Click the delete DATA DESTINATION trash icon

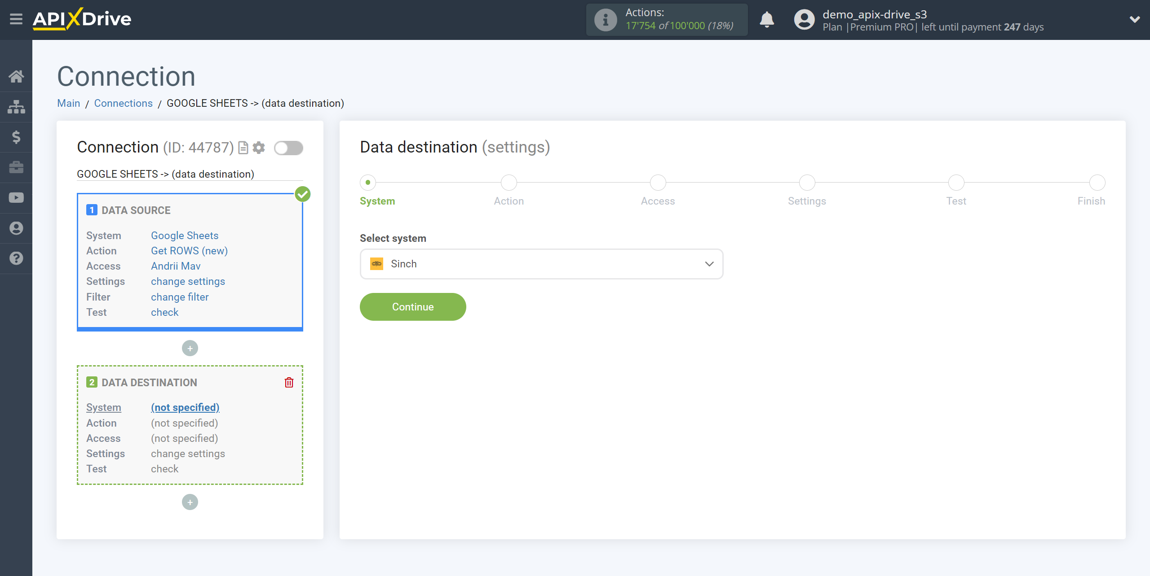289,382
